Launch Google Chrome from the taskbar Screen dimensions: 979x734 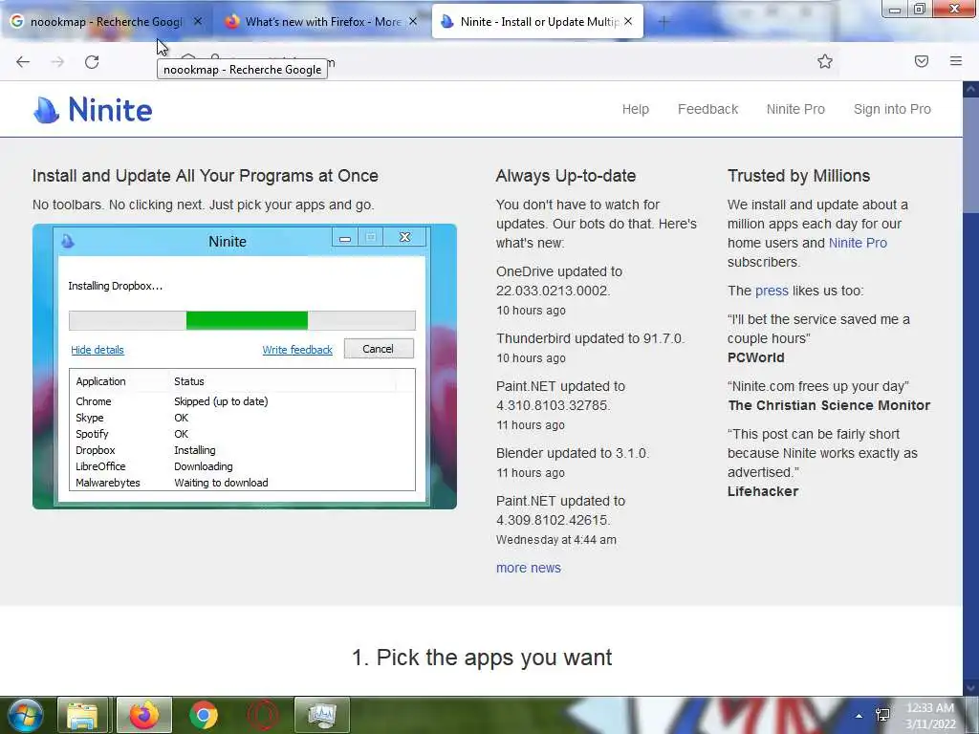click(203, 715)
